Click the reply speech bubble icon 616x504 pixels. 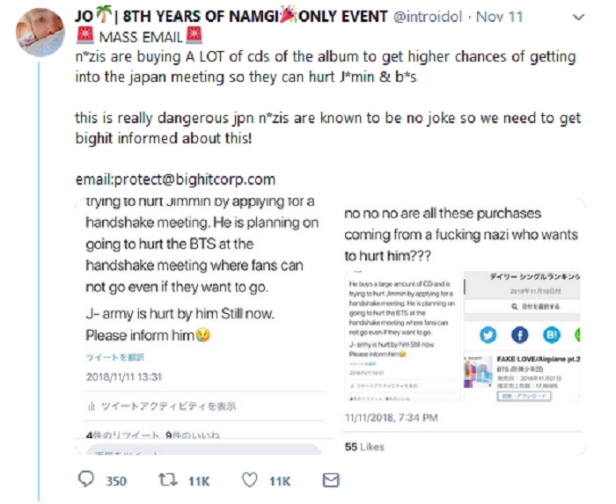tap(86, 480)
